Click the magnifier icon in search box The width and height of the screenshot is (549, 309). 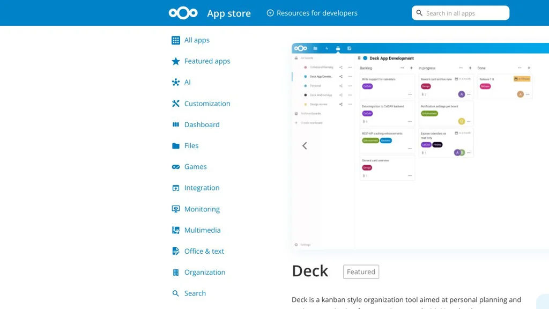[x=419, y=13]
